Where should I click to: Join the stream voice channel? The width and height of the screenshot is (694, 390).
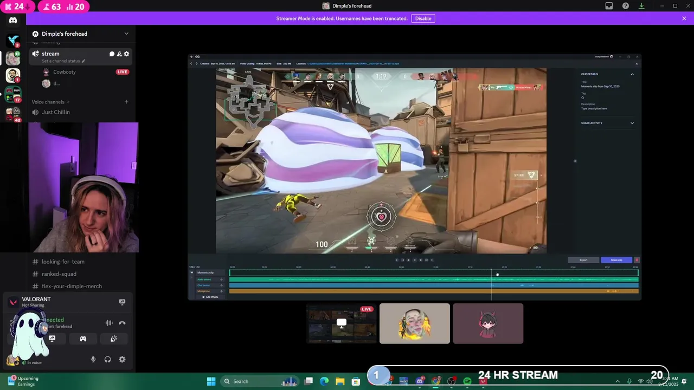[x=50, y=54]
